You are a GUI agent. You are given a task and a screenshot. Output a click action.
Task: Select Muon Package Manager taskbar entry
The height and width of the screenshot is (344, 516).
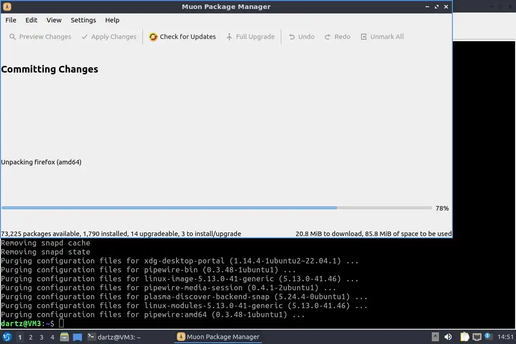[x=218, y=337]
